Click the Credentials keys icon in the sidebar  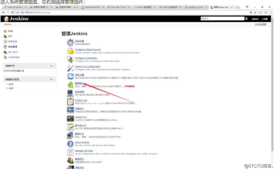(x=5, y=57)
